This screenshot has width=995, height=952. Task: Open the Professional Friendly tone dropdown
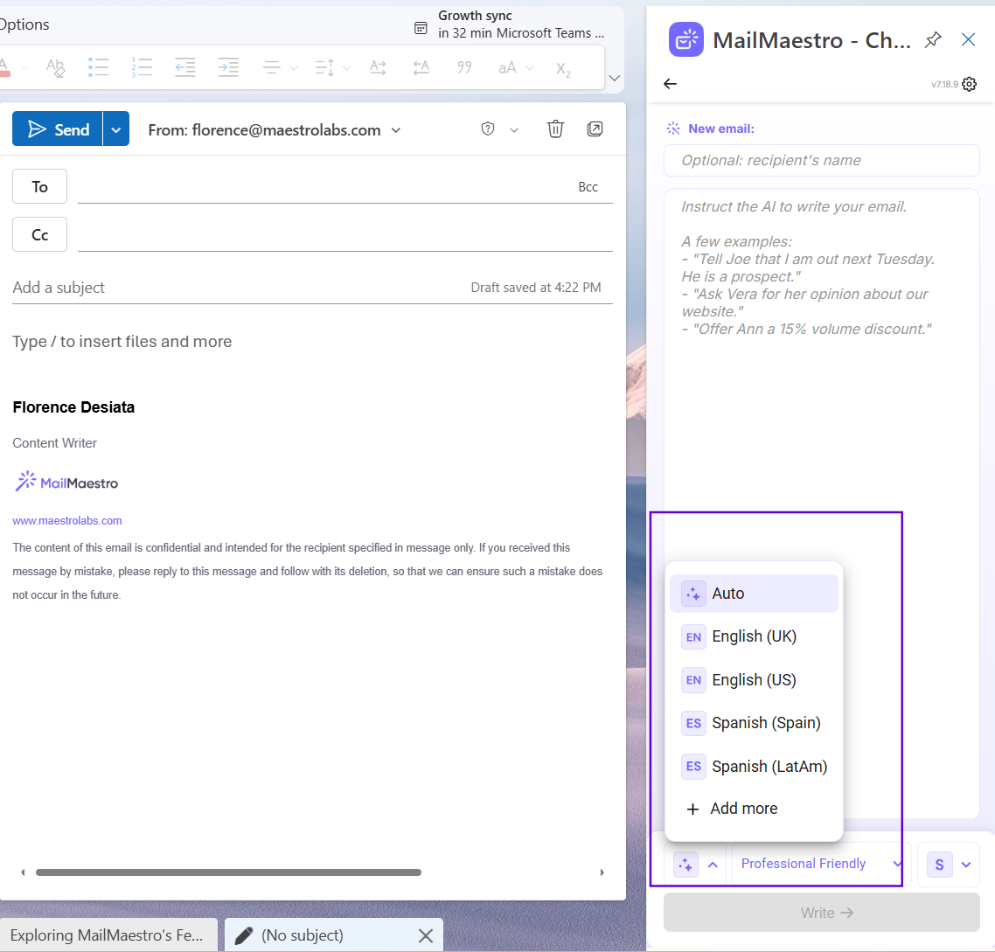821,864
